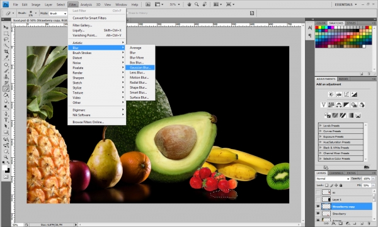This screenshot has height=227, width=378.
Task: Select the Spot Healing Brush tool
Action: click(x=6, y=65)
